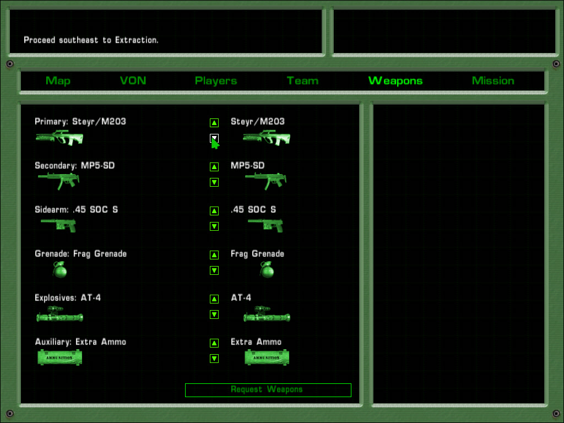This screenshot has height=423, width=564.
Task: Open the Players tab
Action: click(x=216, y=80)
